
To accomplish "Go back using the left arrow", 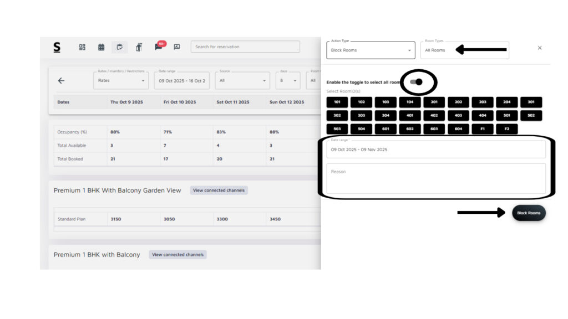I will tap(61, 80).
